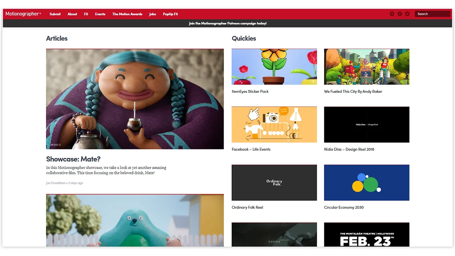Open the Nidia Dias Design Reel thumbnail
Image resolution: width=455 pixels, height=256 pixels.
pyautogui.click(x=367, y=125)
